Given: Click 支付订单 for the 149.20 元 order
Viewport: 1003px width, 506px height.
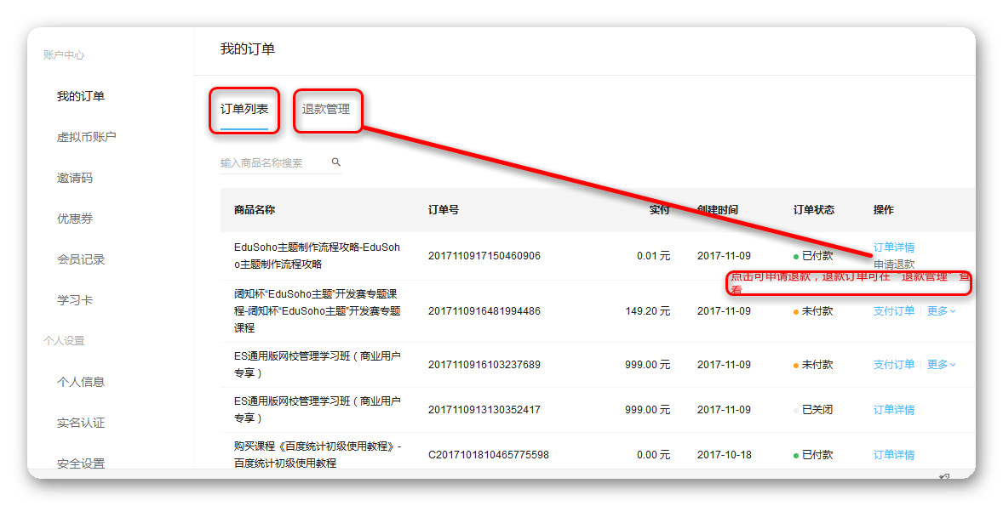Looking at the screenshot, I should 894,311.
